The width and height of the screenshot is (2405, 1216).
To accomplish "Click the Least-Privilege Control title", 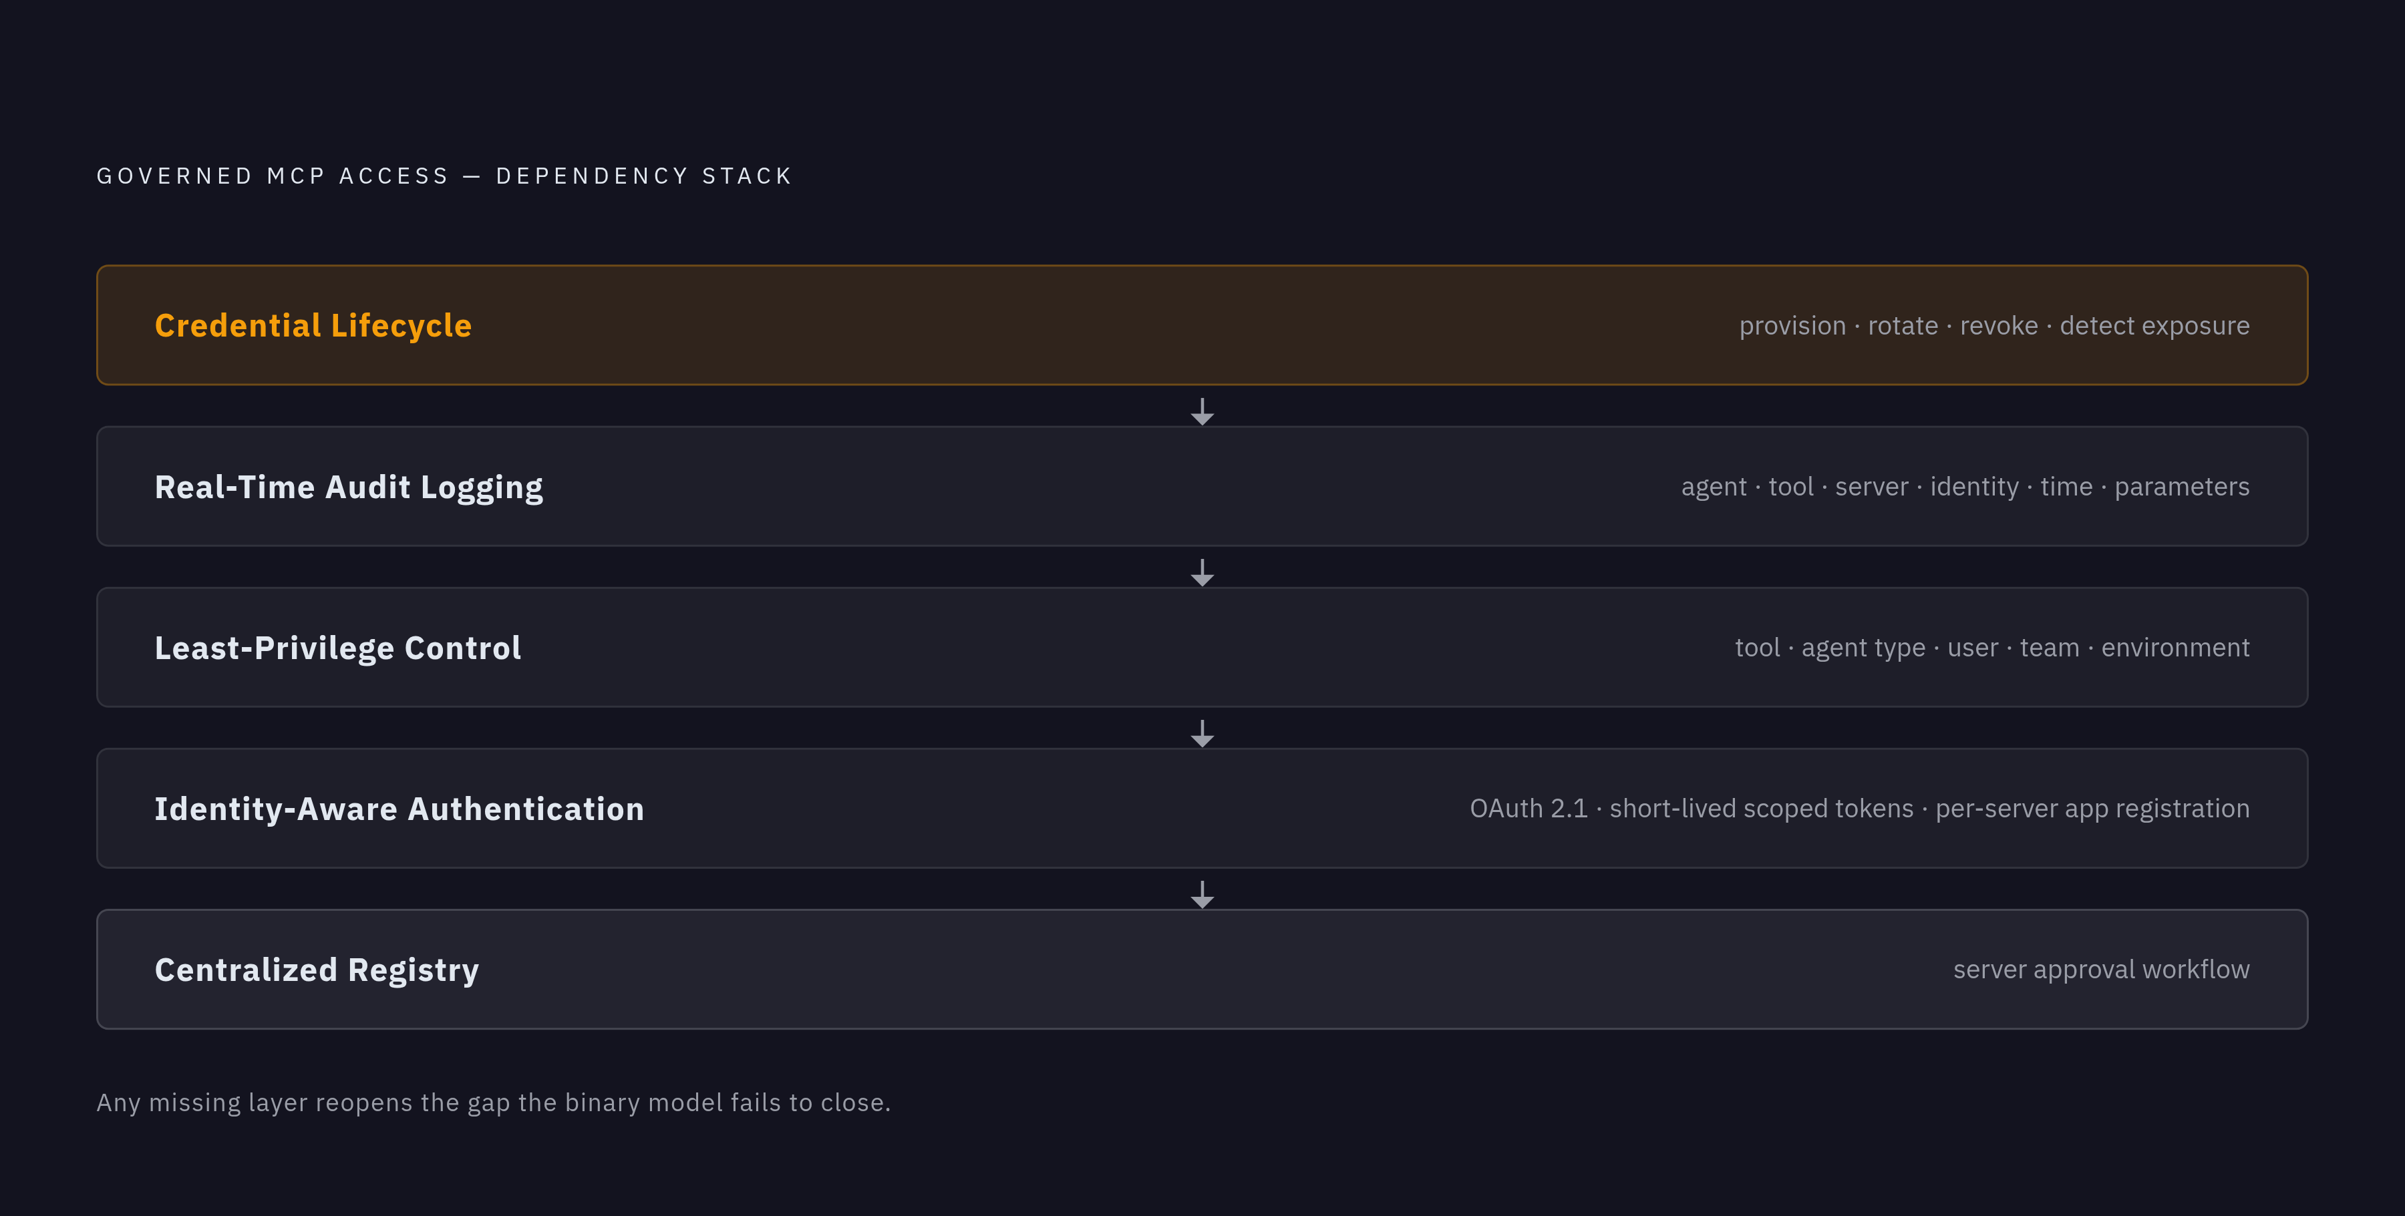I will (x=338, y=648).
